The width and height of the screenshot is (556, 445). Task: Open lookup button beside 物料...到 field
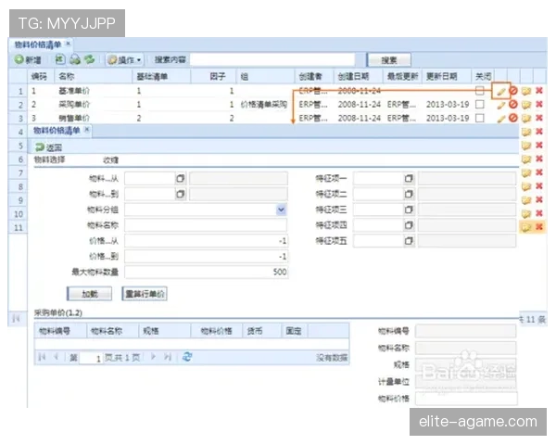181,194
